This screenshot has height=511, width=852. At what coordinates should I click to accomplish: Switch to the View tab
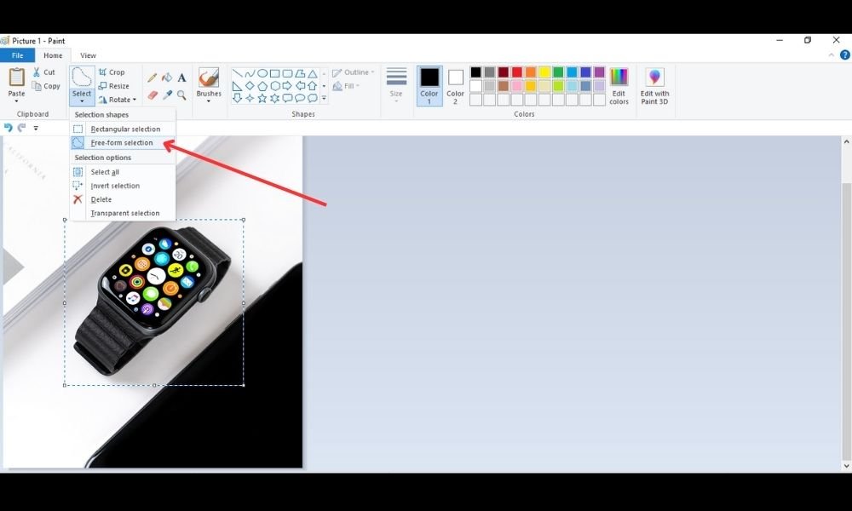click(88, 55)
